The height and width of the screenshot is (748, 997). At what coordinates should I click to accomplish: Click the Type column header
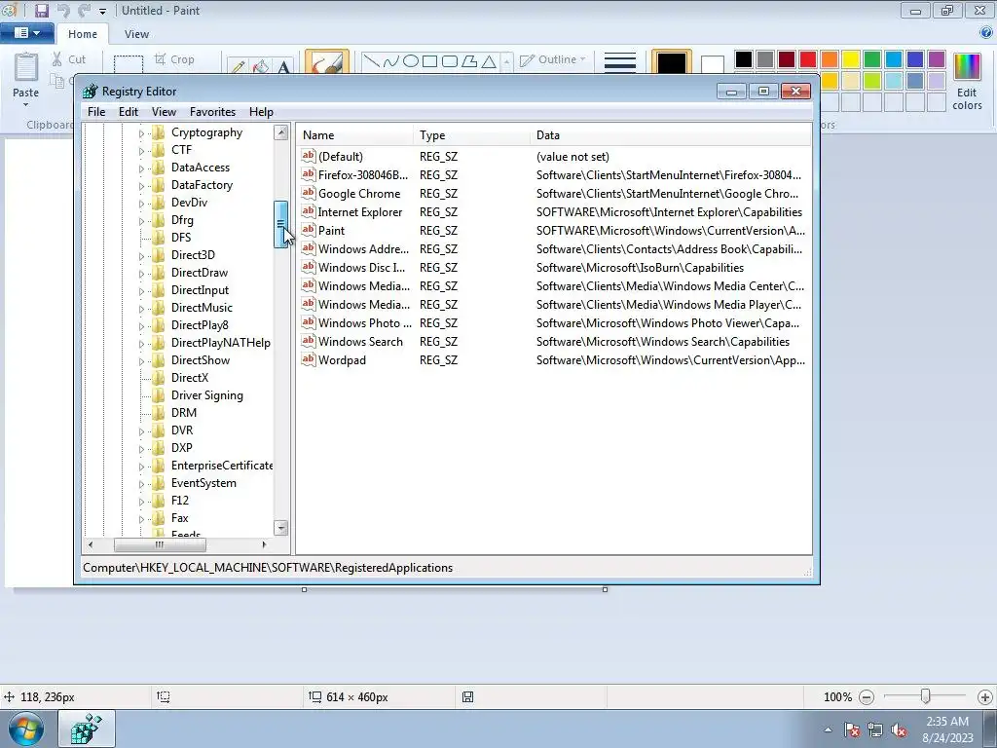[471, 135]
